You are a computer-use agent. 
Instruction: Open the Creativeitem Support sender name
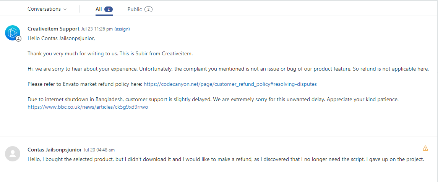click(54, 29)
